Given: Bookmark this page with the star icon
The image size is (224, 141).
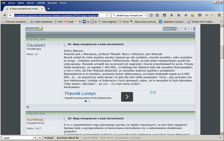Looking at the screenshot, I should pos(151,15).
